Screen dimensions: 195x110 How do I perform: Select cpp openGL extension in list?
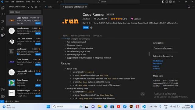point(25,72)
